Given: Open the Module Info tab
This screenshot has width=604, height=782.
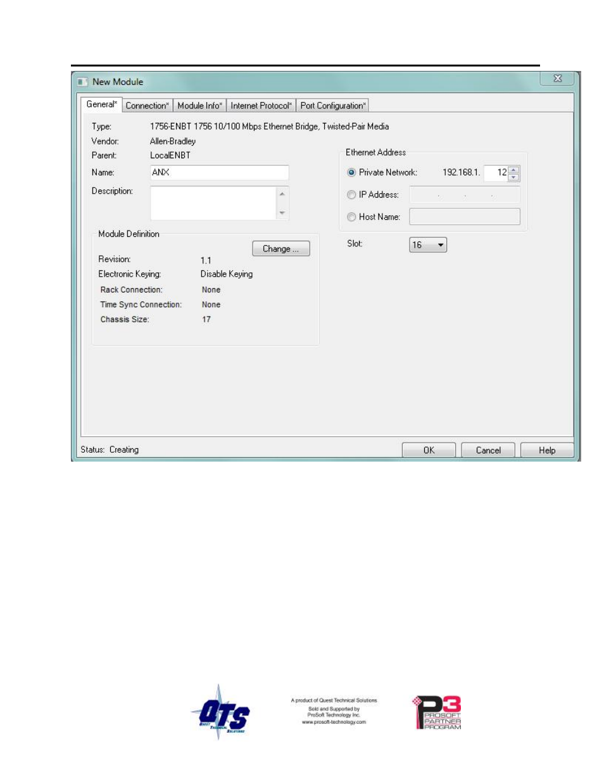Looking at the screenshot, I should tap(199, 106).
